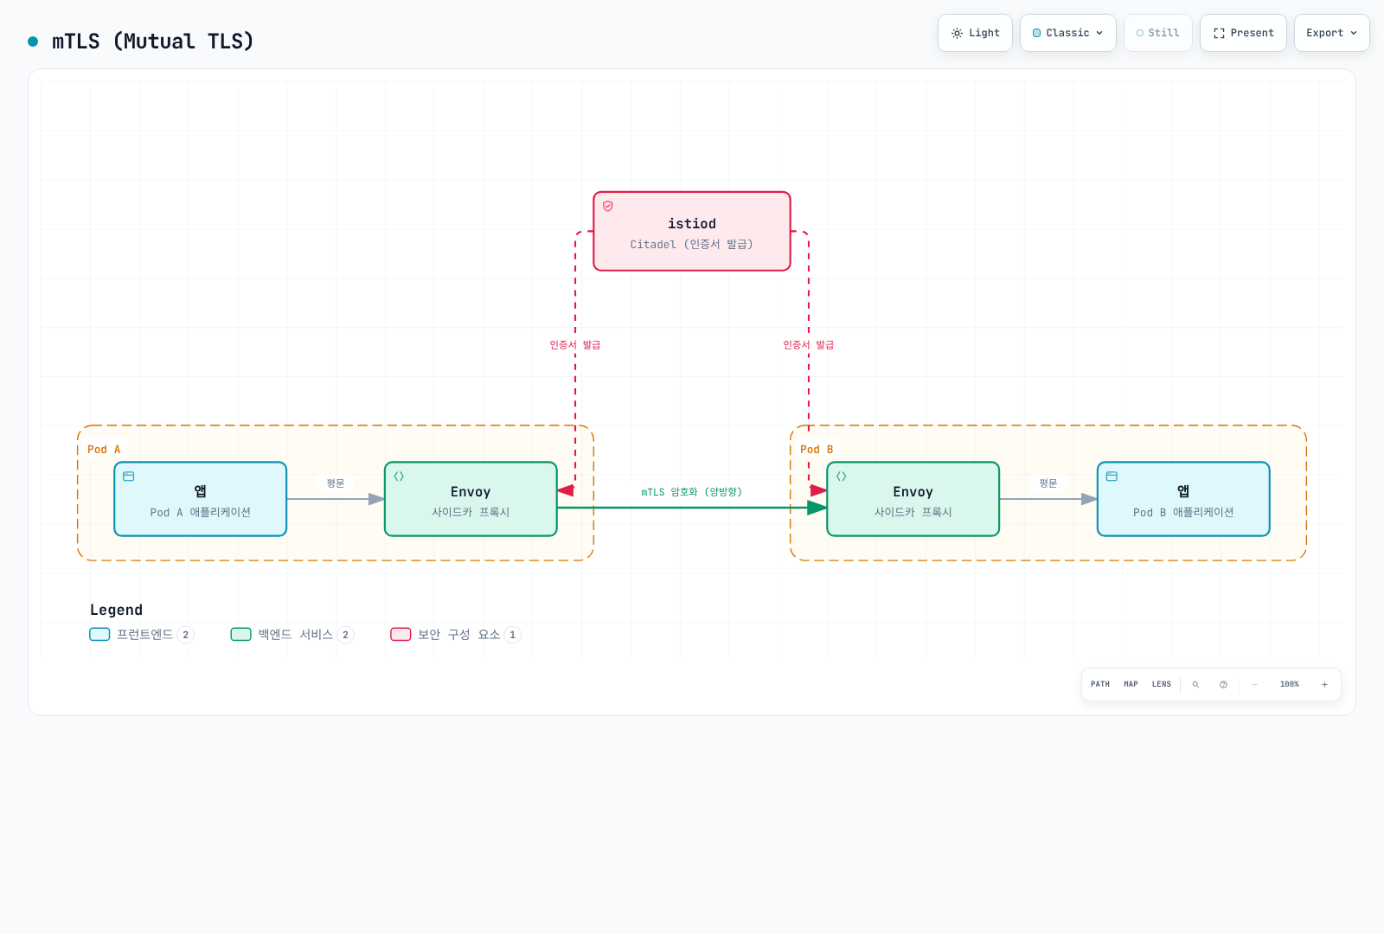Click the Pod B group label

click(817, 450)
